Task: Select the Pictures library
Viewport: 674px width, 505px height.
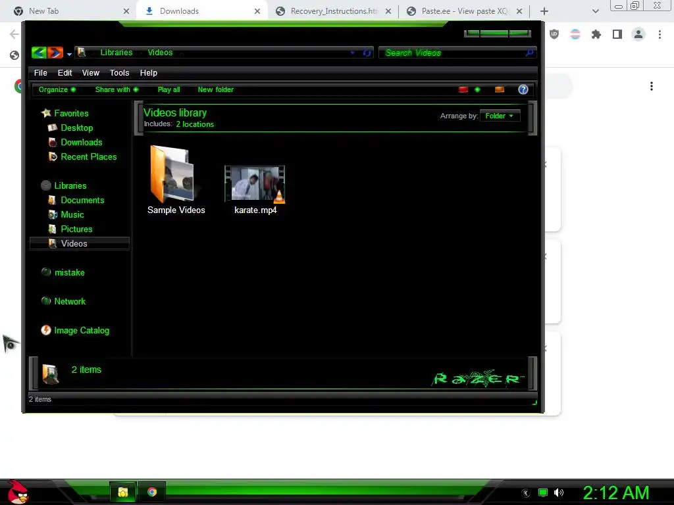Action: (76, 229)
